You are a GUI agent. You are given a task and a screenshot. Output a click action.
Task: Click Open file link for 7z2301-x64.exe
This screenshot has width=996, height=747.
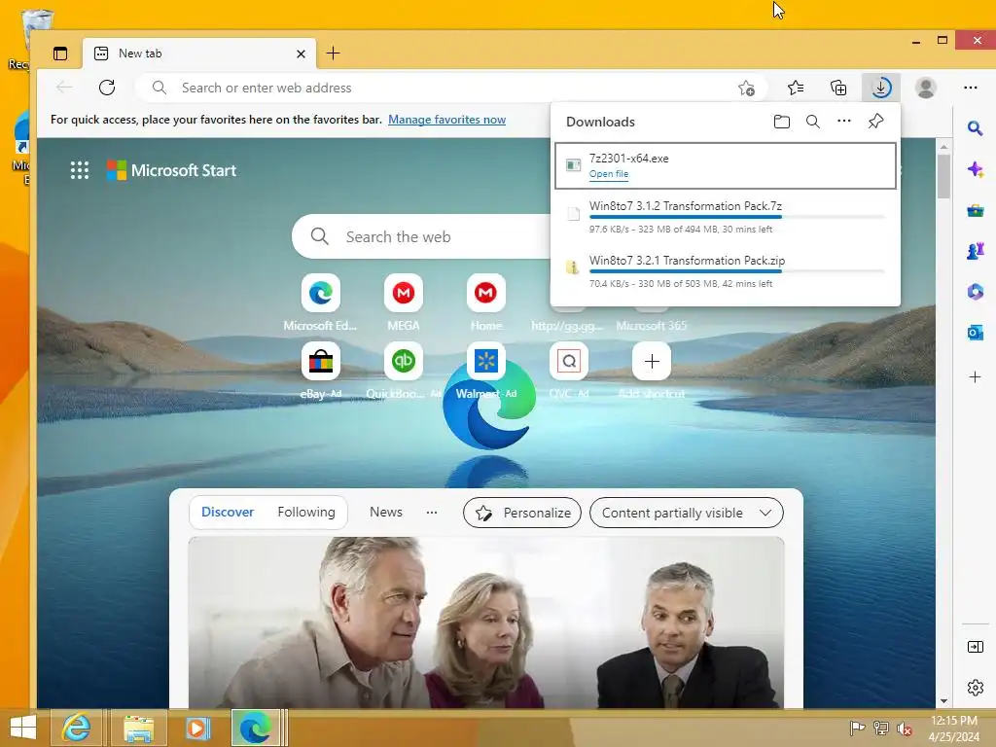pos(609,174)
